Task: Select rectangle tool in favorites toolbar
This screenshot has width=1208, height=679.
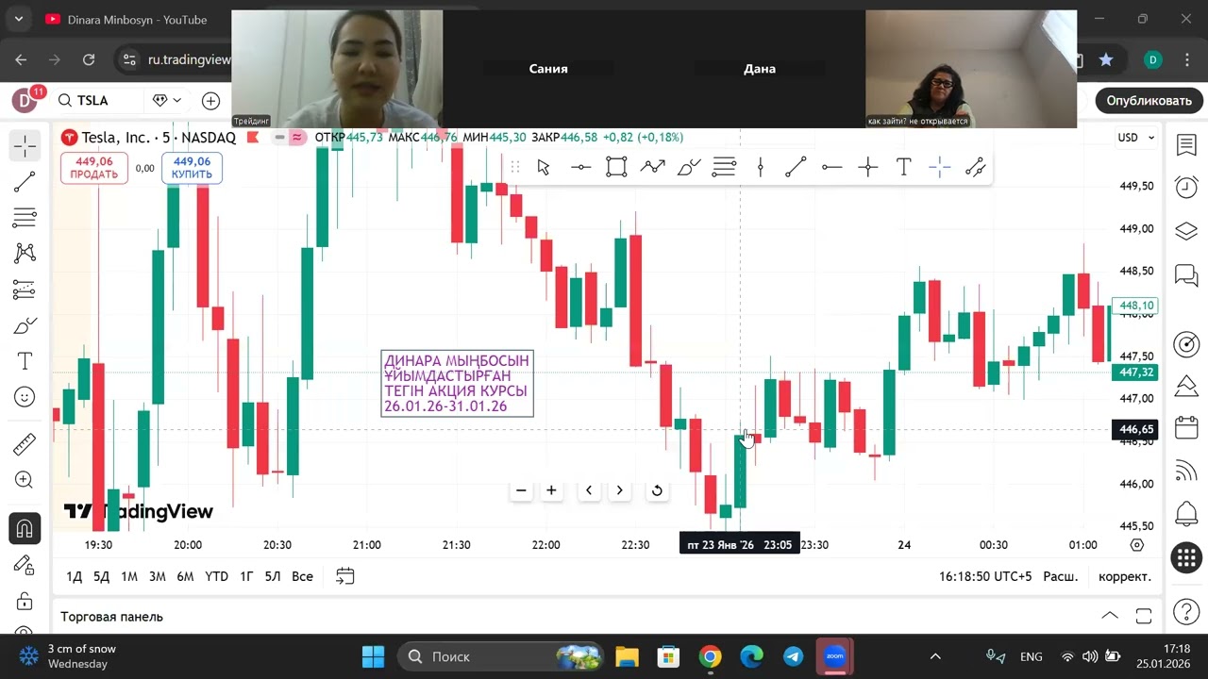Action: pyautogui.click(x=616, y=167)
